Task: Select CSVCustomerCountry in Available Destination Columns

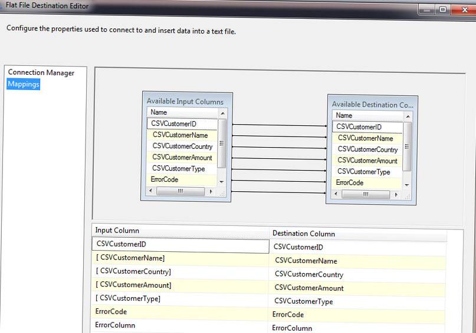Action: (367, 149)
